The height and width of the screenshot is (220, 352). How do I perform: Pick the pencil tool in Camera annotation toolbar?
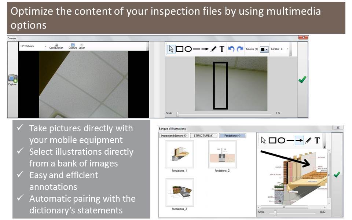[x=213, y=49]
